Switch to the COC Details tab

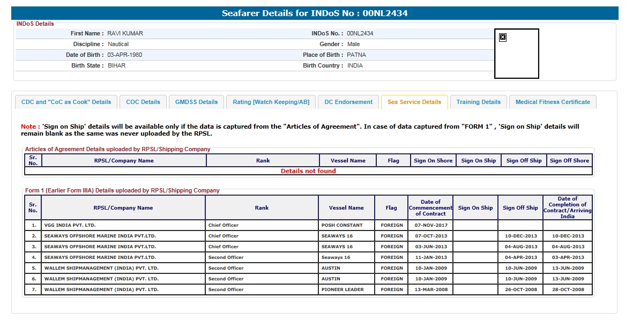pos(143,102)
